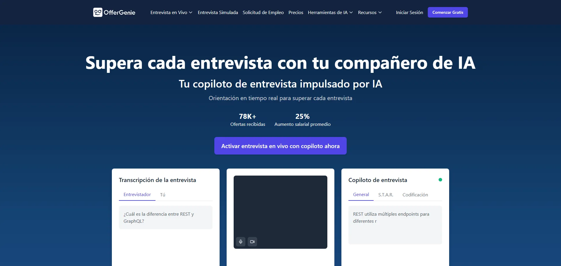
Task: Click Iniciar Sesión link
Action: [x=409, y=12]
